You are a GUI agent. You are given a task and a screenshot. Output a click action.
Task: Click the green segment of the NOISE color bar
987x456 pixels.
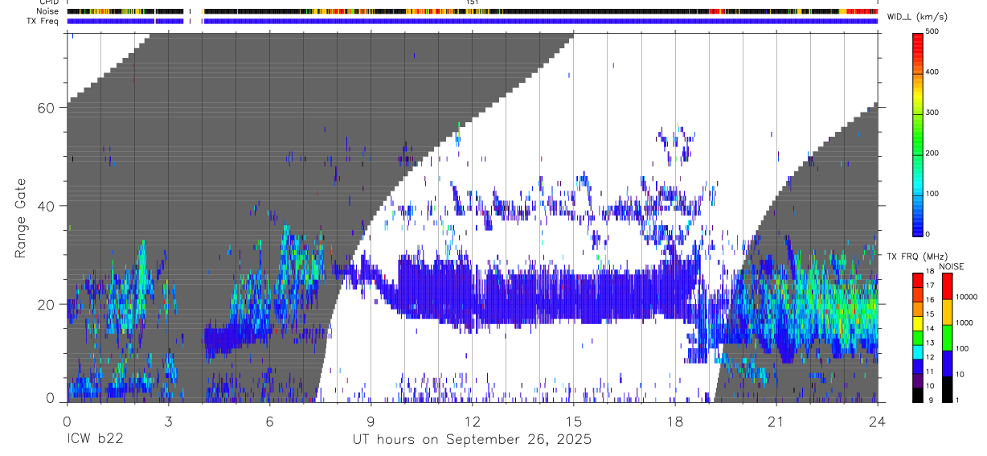click(947, 336)
